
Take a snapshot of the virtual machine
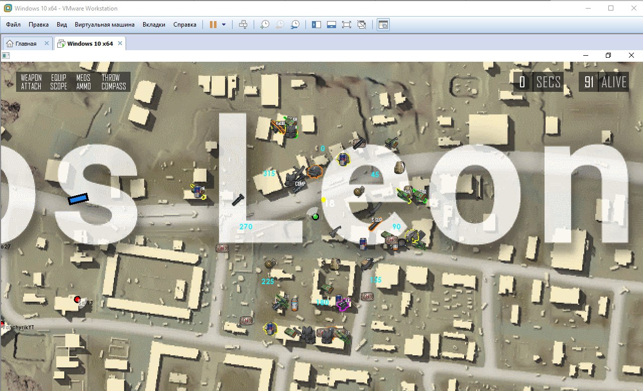click(265, 24)
